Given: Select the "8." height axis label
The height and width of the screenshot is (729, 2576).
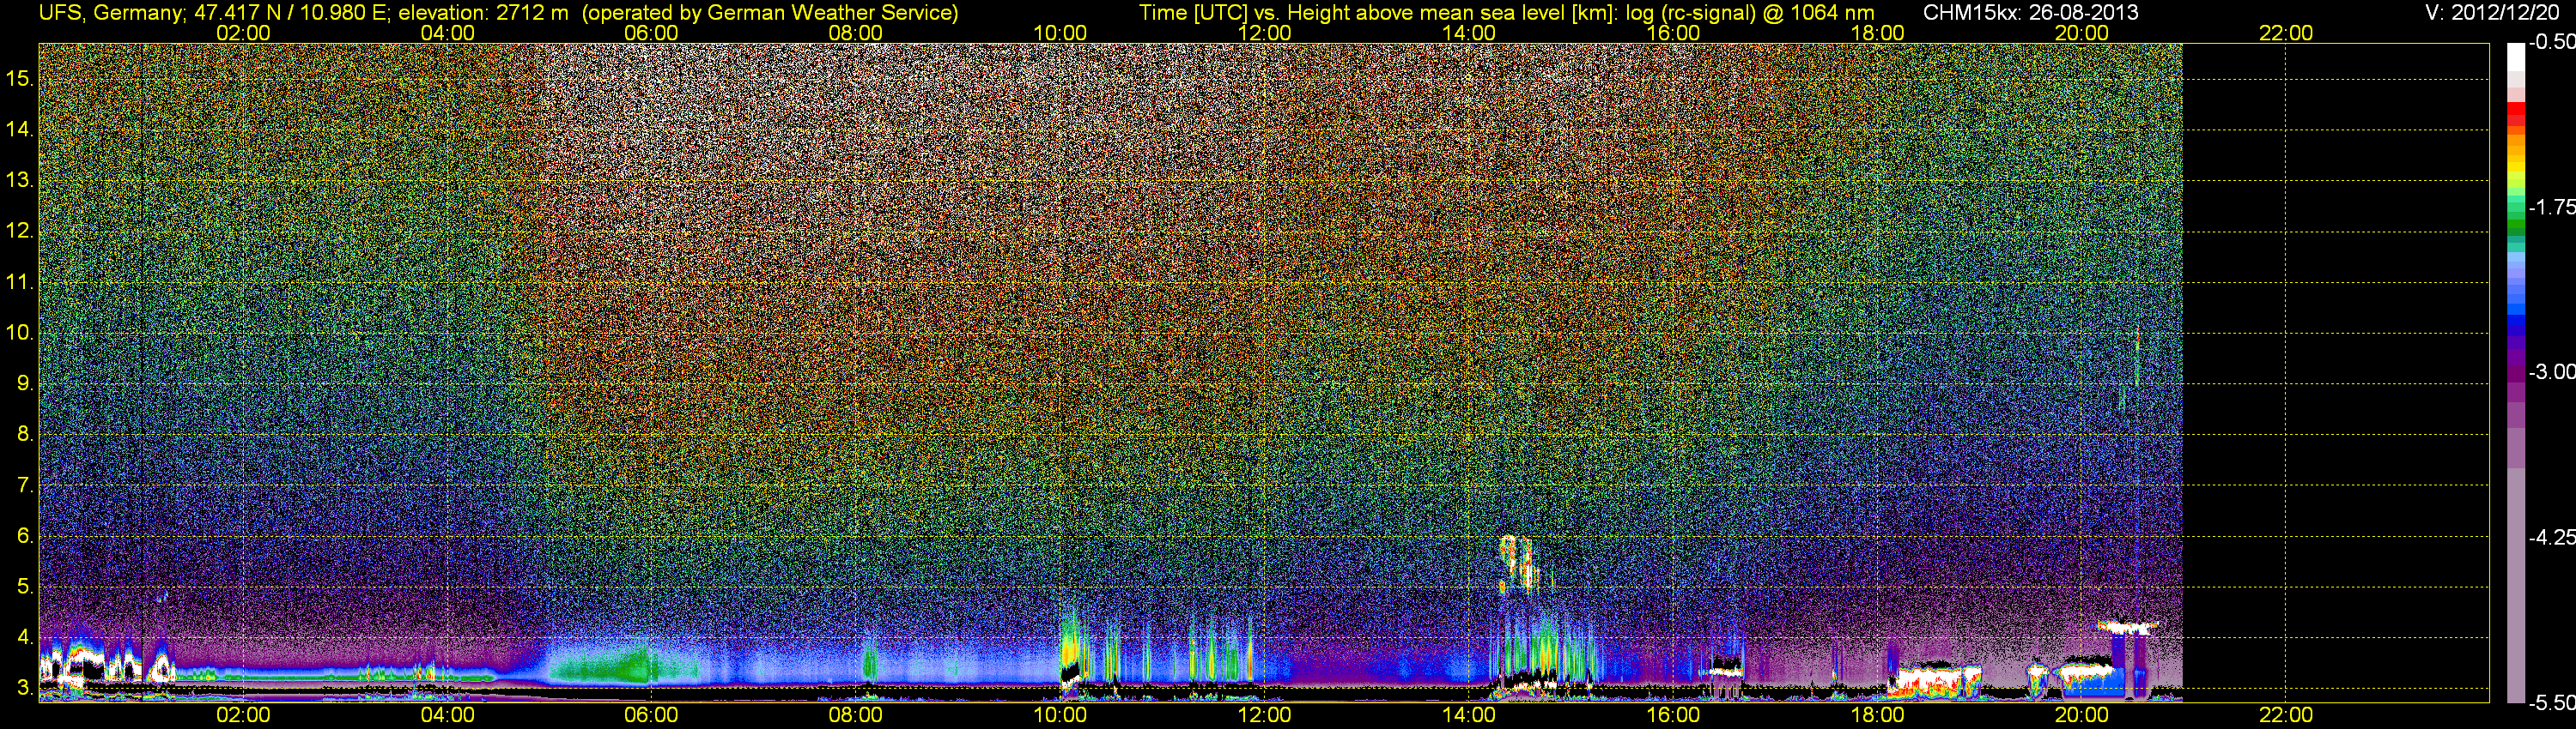Looking at the screenshot, I should pyautogui.click(x=25, y=435).
